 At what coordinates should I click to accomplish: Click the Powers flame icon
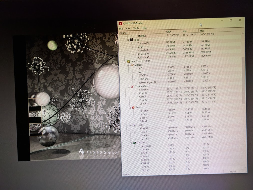pos(133,108)
